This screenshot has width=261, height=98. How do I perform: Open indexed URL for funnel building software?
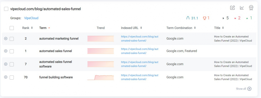point(140,77)
